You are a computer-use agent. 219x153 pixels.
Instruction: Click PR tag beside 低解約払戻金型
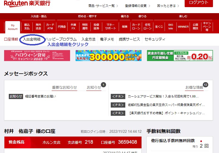(118, 105)
